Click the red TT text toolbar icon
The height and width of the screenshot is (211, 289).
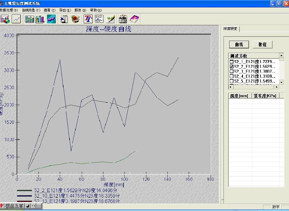tap(88, 19)
